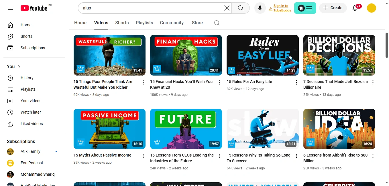
Task: Open options for 15 Myths About Passive Income
Action: point(143,156)
